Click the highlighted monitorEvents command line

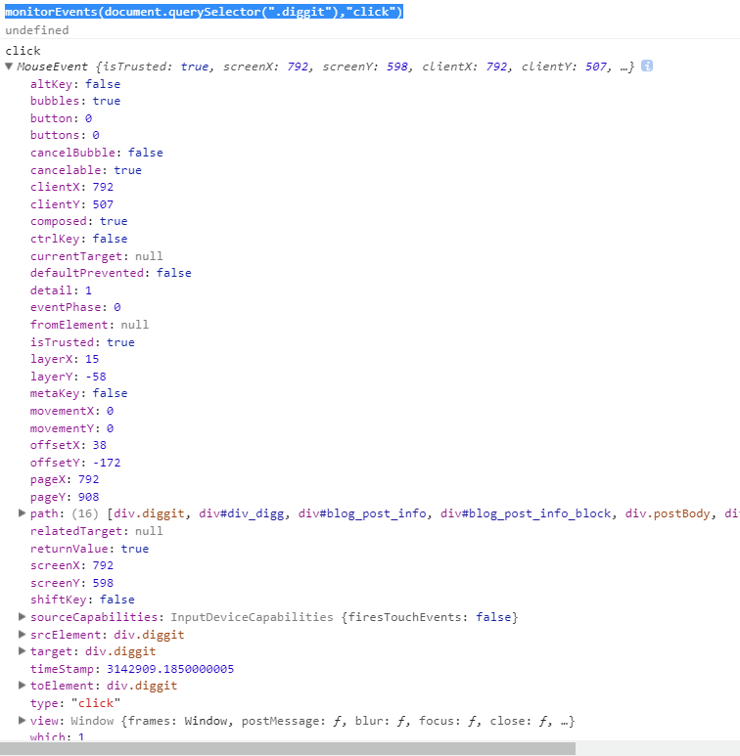[x=204, y=12]
